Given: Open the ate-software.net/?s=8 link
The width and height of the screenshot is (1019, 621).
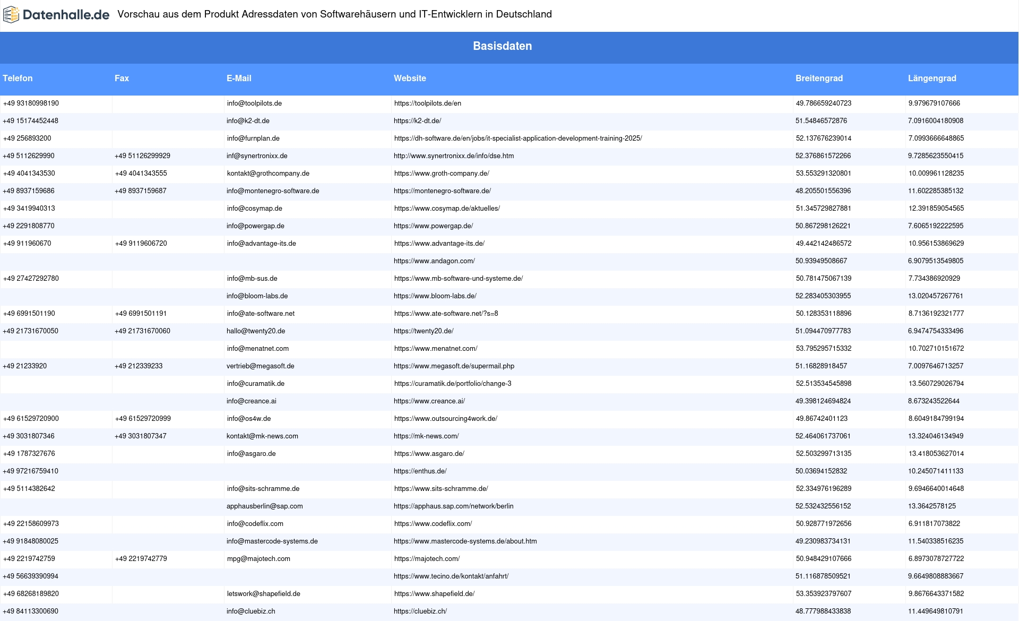Looking at the screenshot, I should tap(446, 314).
